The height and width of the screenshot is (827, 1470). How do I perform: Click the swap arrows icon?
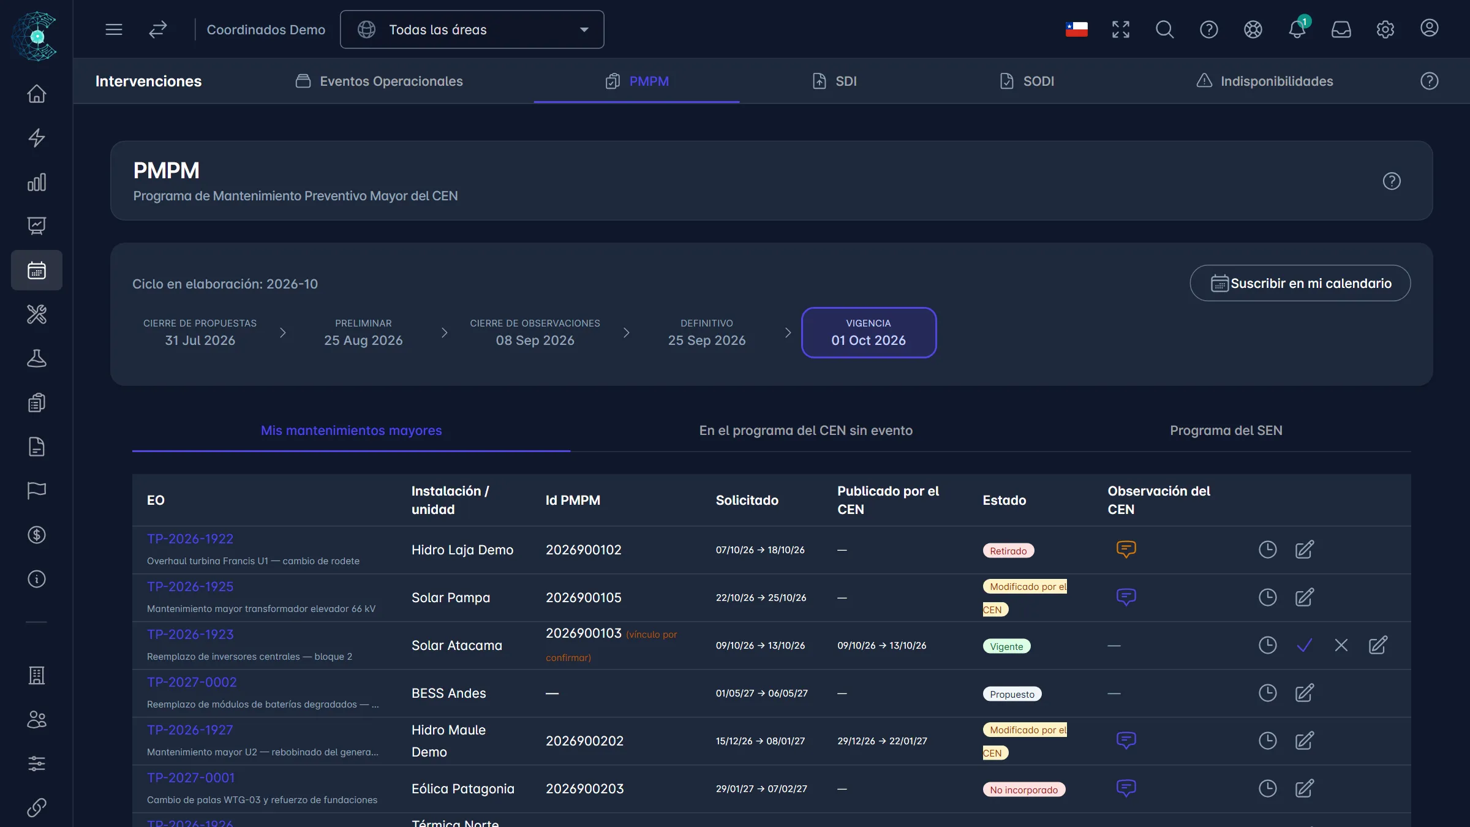click(x=158, y=29)
